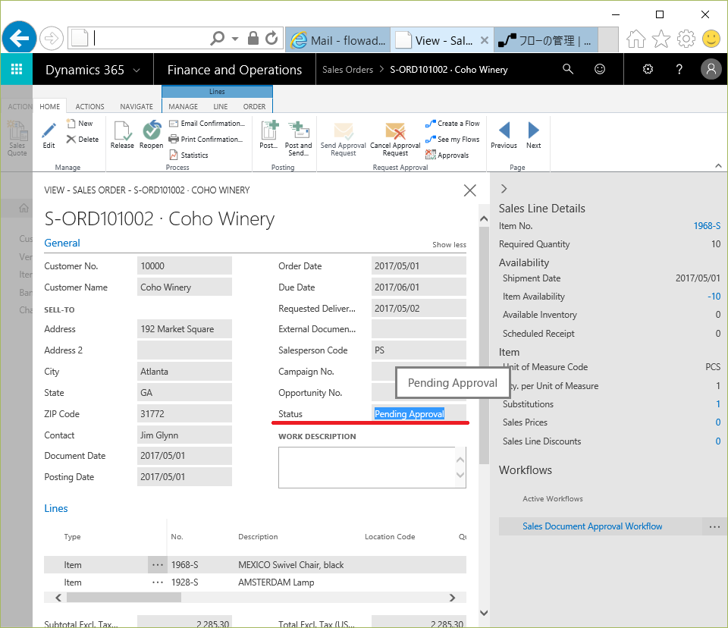
Task: Click New in the Manage group
Action: click(x=80, y=124)
